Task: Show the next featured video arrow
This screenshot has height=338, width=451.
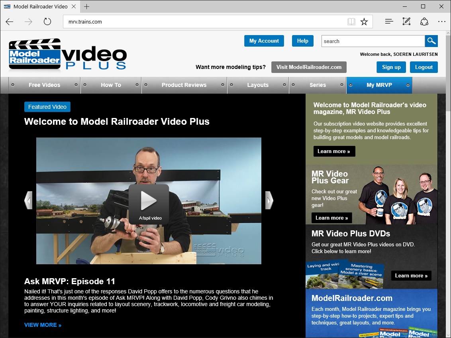Action: click(269, 200)
